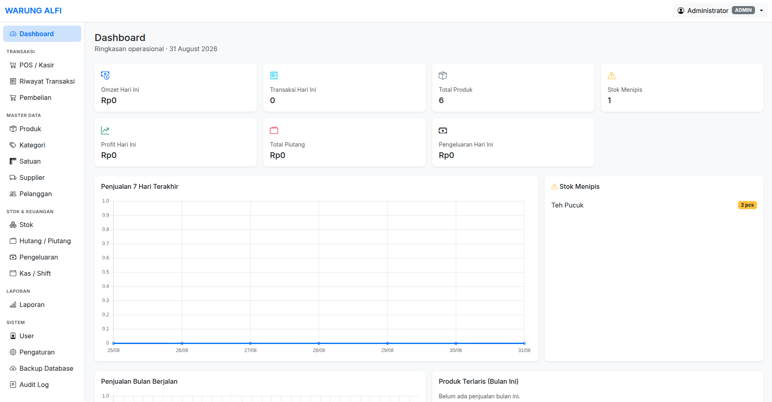Click the Backup Database cloud icon

(x=13, y=369)
